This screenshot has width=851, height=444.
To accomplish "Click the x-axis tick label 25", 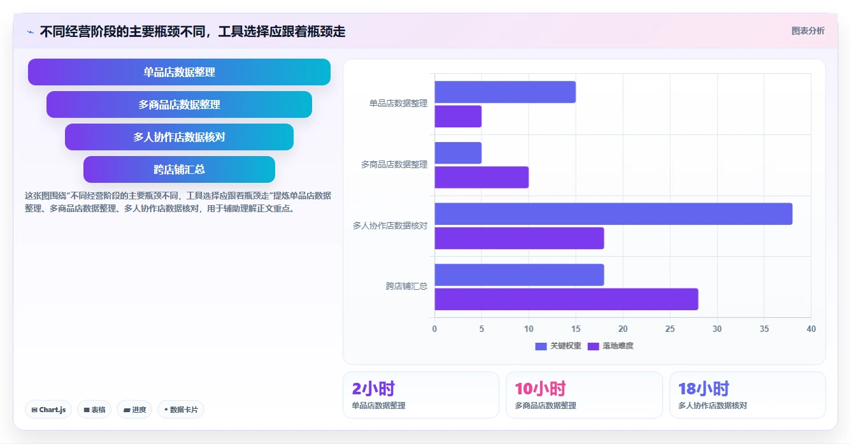I will pyautogui.click(x=670, y=329).
